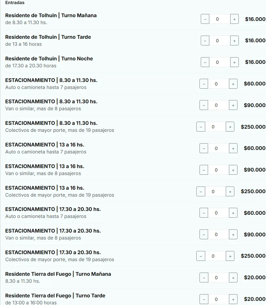Decrease 13 a 16 hs. van parking quantity

[x=204, y=170]
